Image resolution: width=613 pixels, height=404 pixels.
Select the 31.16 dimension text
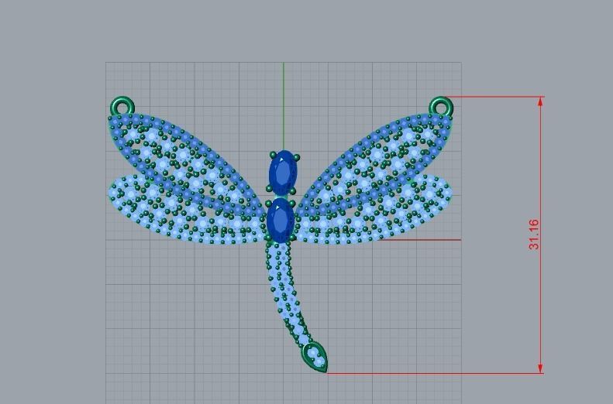click(x=534, y=235)
